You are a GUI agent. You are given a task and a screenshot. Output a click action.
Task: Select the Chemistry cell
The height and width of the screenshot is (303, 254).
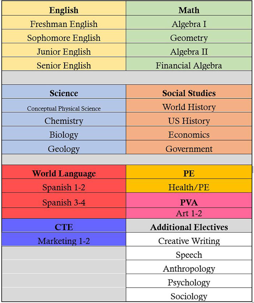tap(64, 119)
